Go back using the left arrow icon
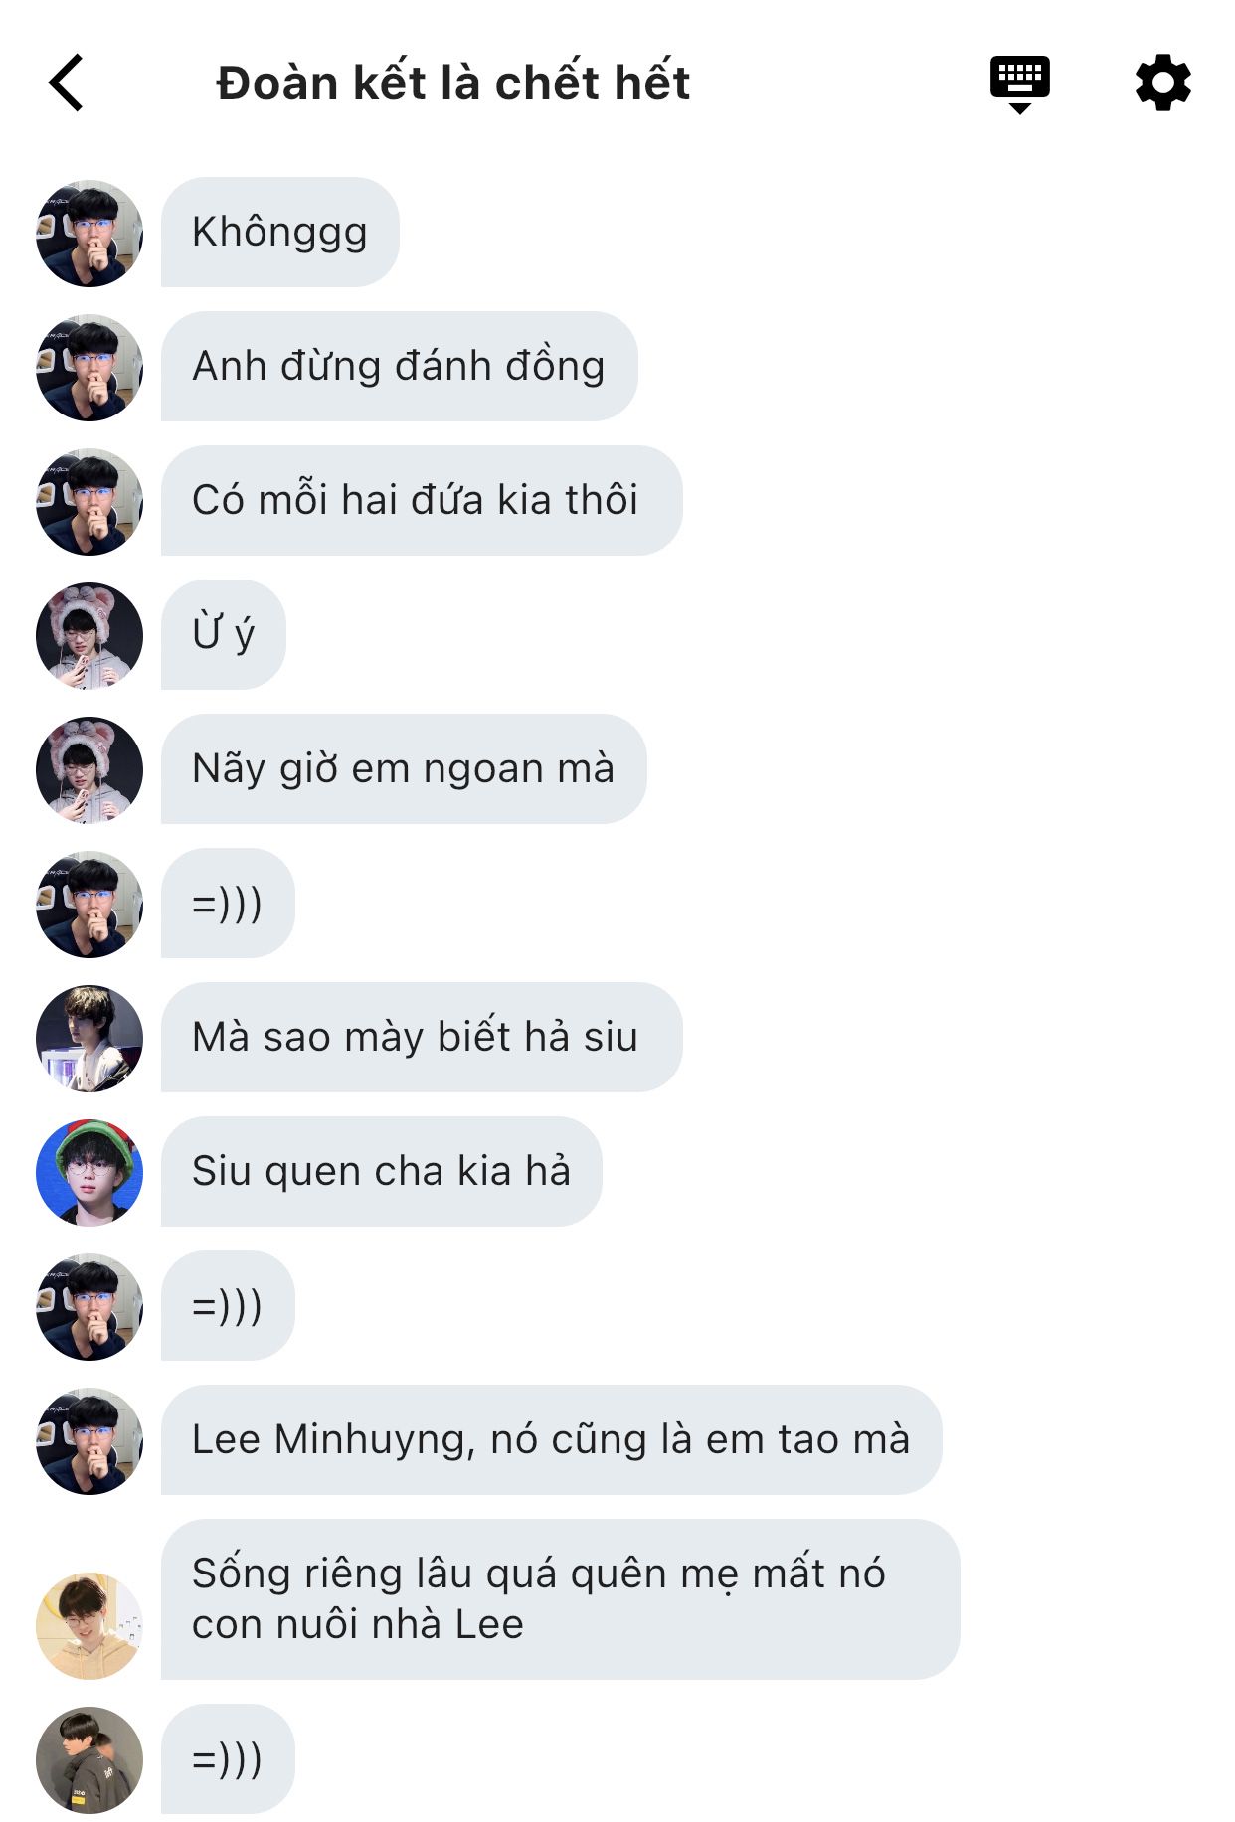 coord(66,83)
